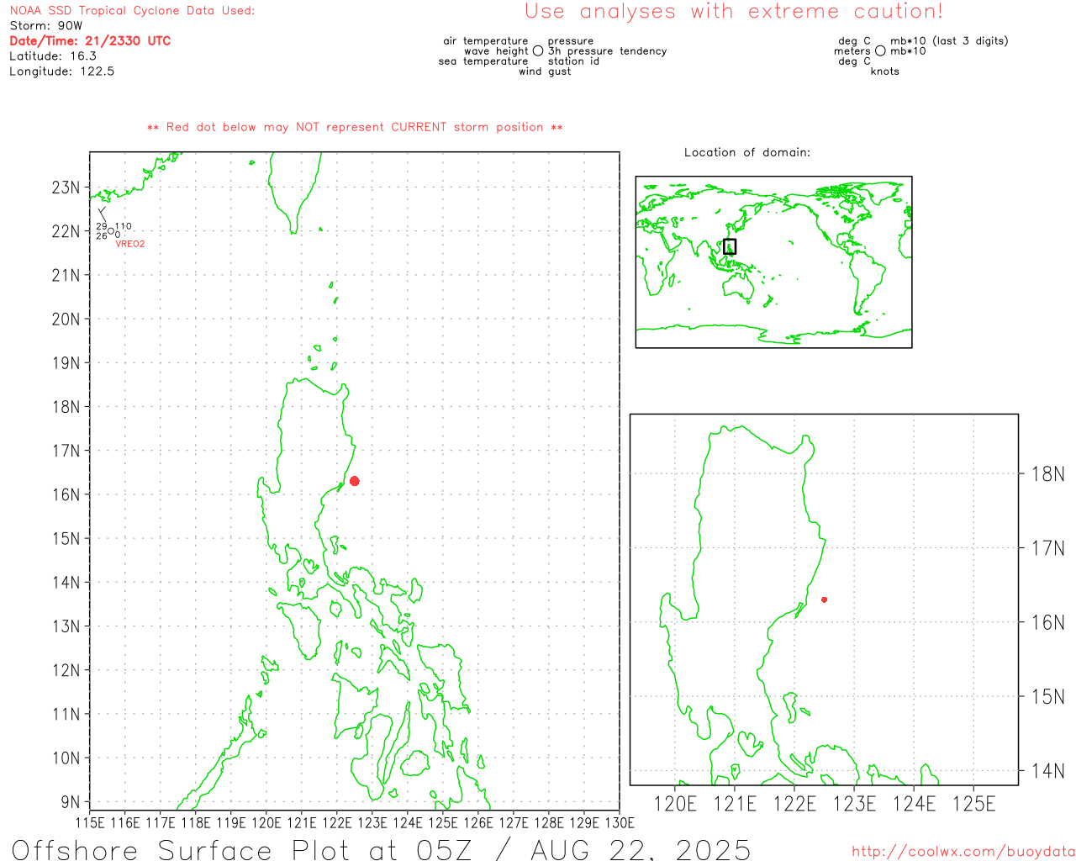Image resolution: width=1076 pixels, height=861 pixels.
Task: Click the black domain box on world map
Action: [730, 246]
